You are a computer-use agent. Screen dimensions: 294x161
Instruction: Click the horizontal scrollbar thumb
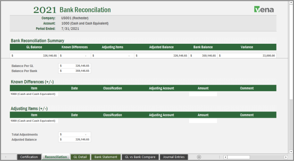238,157
